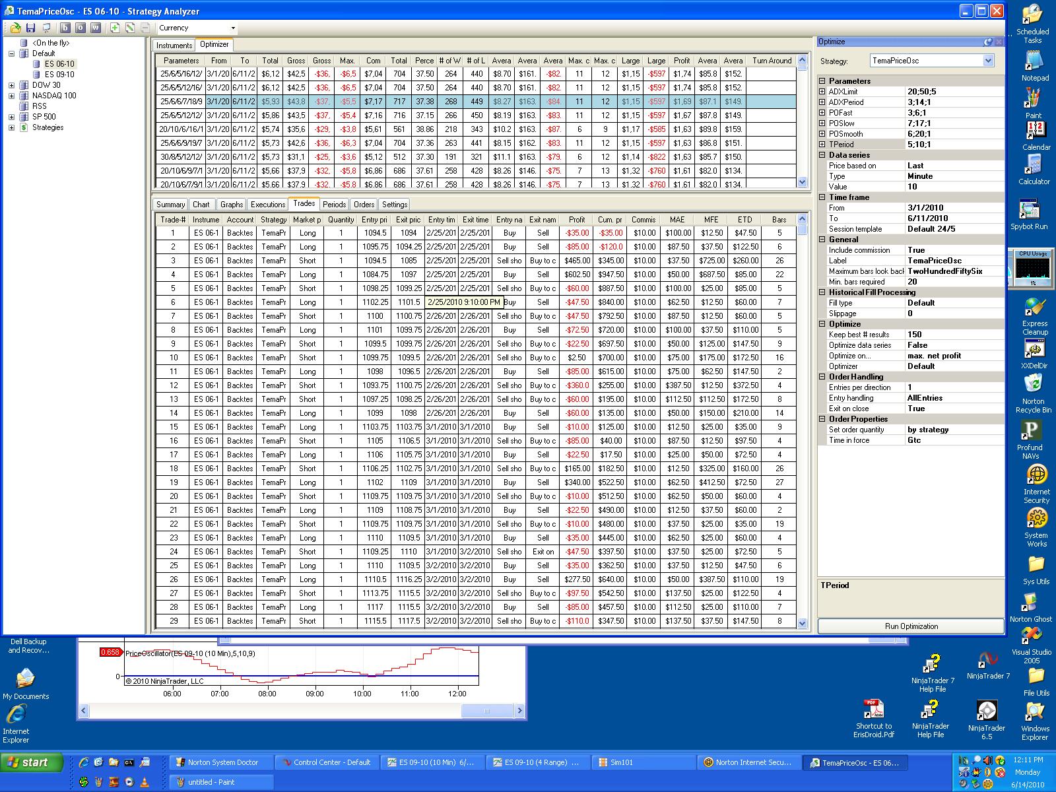
Task: Click the pencil edit icon in toolbar
Action: point(130,28)
